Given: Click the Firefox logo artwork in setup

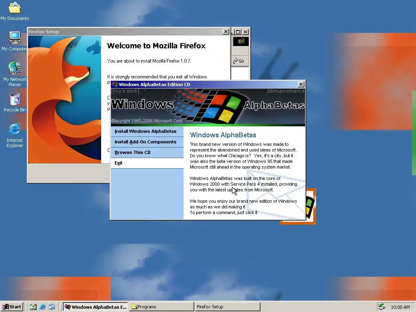Looking at the screenshot, I should coord(65,100).
